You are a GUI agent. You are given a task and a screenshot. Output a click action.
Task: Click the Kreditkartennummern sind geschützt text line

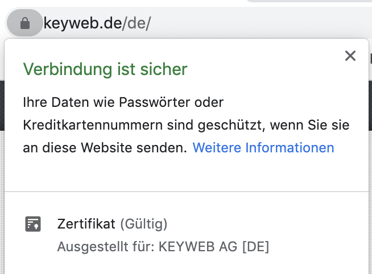[x=186, y=125]
